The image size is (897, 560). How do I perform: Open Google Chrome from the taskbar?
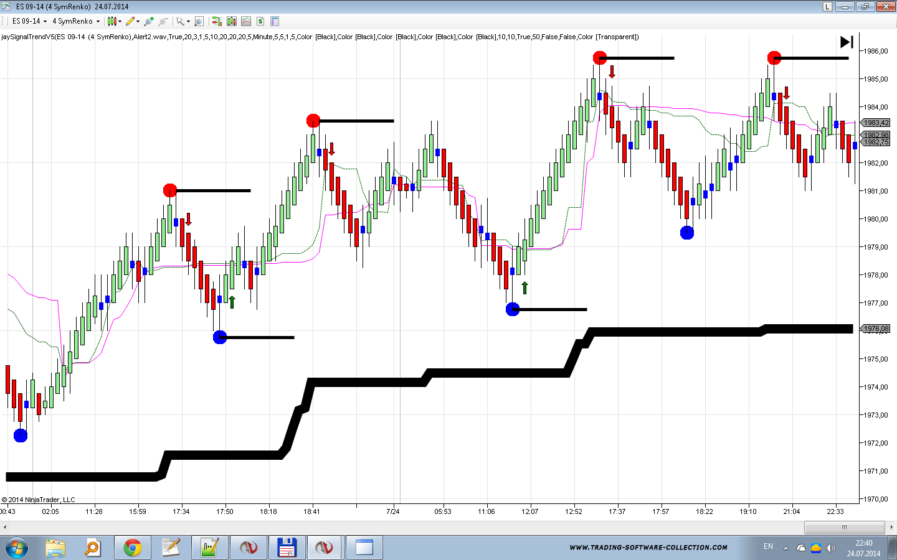[132, 548]
